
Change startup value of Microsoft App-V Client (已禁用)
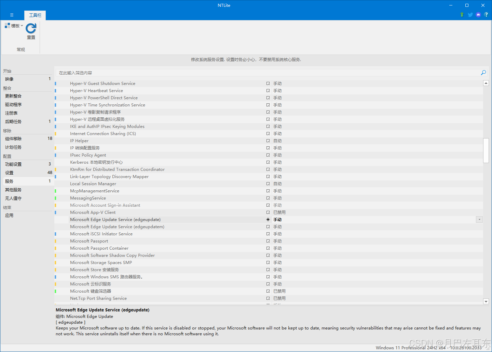coord(279,212)
